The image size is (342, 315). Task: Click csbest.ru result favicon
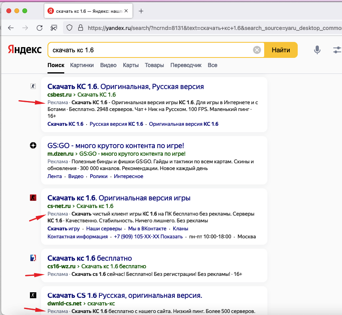[33, 86]
